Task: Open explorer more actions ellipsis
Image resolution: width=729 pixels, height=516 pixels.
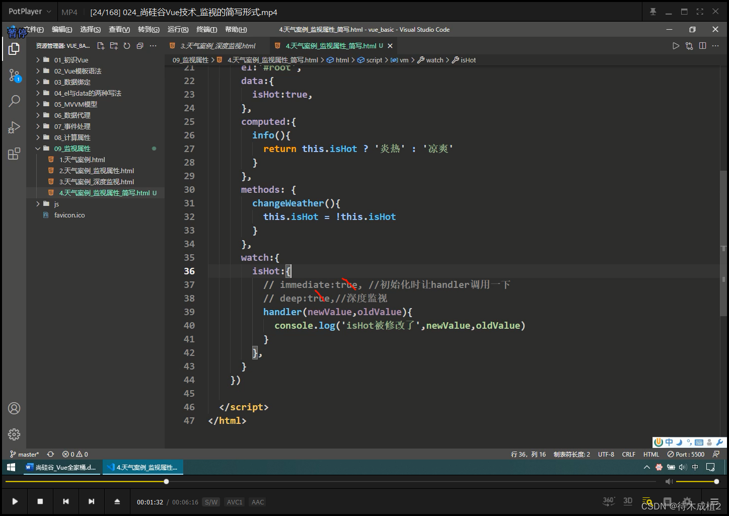Action: pyautogui.click(x=153, y=46)
